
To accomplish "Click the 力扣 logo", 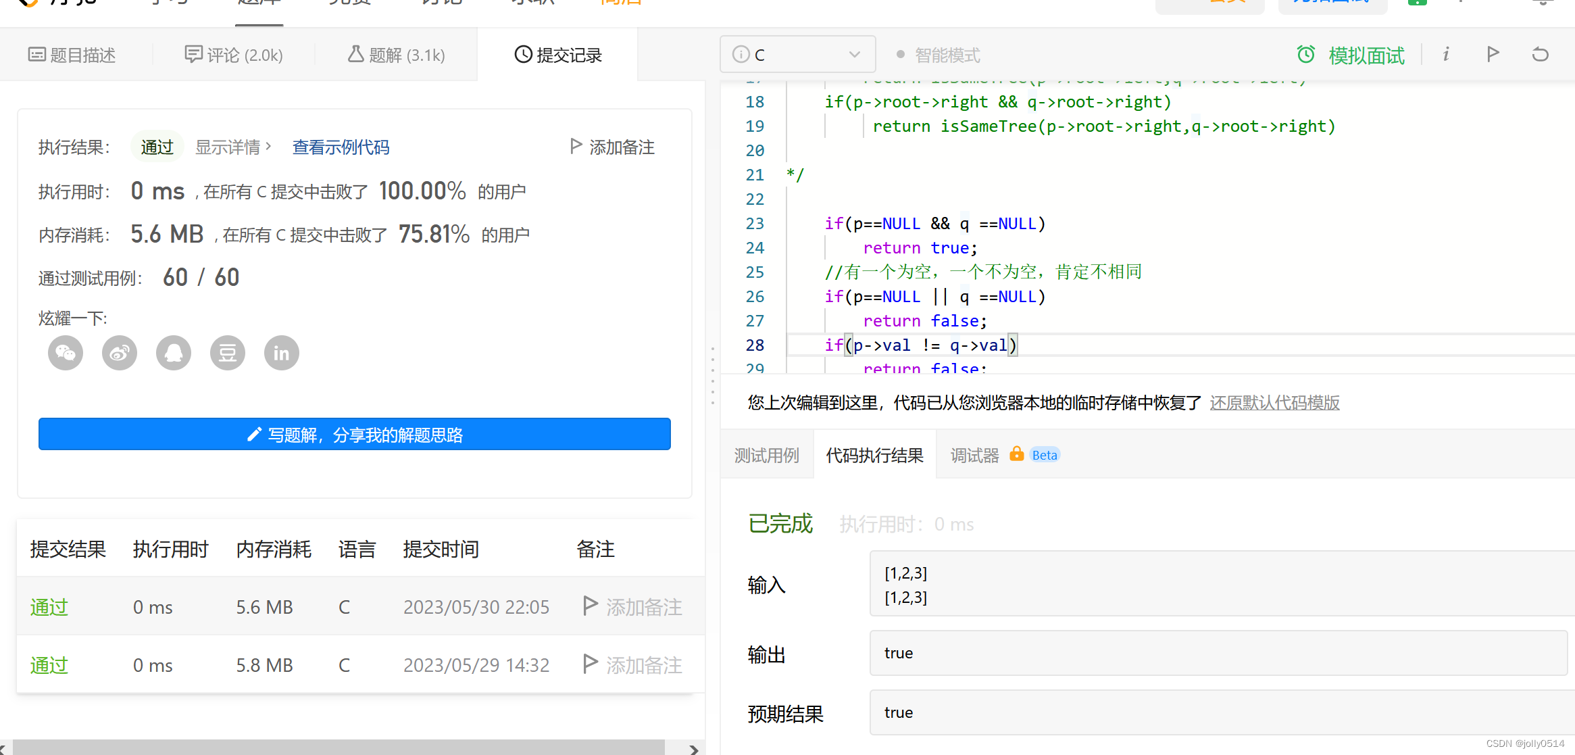I will click(x=57, y=3).
